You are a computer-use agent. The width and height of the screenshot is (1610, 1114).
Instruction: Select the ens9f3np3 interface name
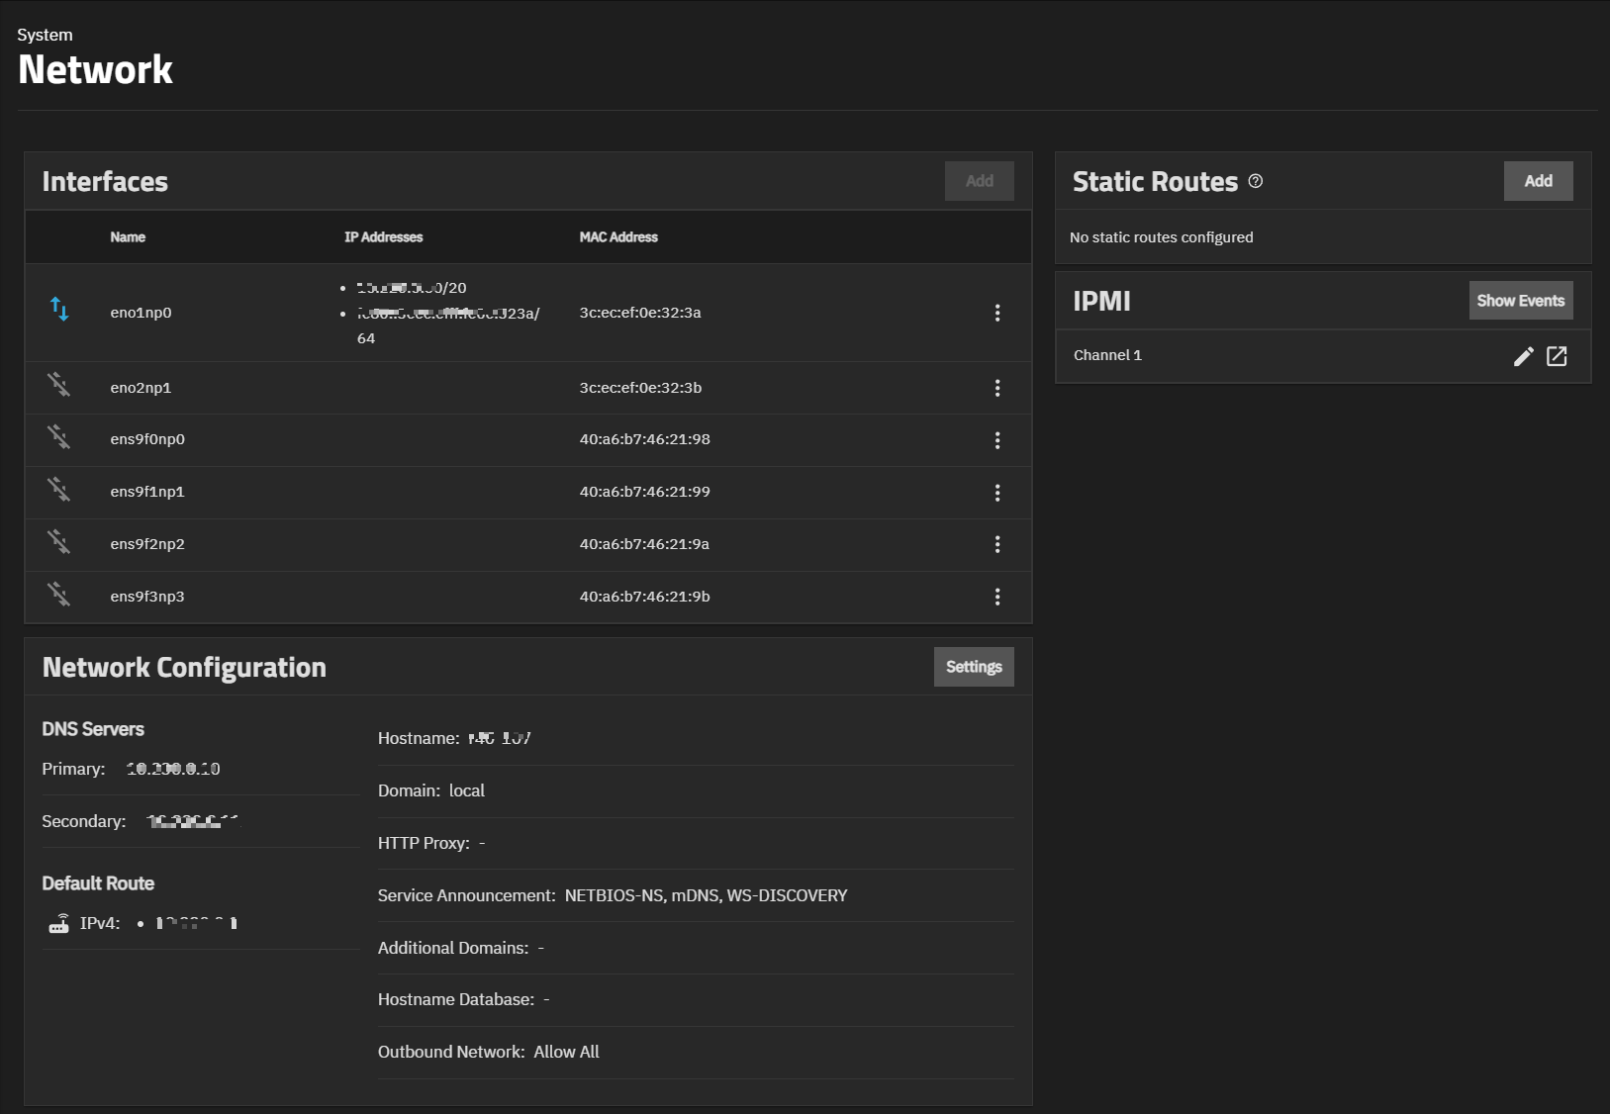(147, 597)
